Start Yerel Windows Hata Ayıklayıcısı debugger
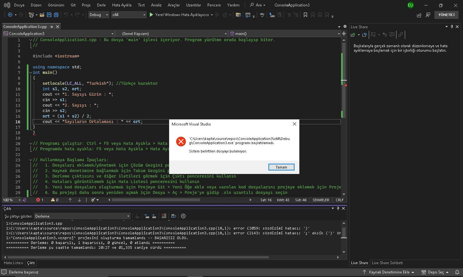 [179, 15]
